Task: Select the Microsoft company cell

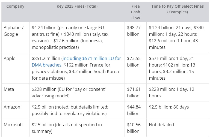Action: tap(13, 125)
